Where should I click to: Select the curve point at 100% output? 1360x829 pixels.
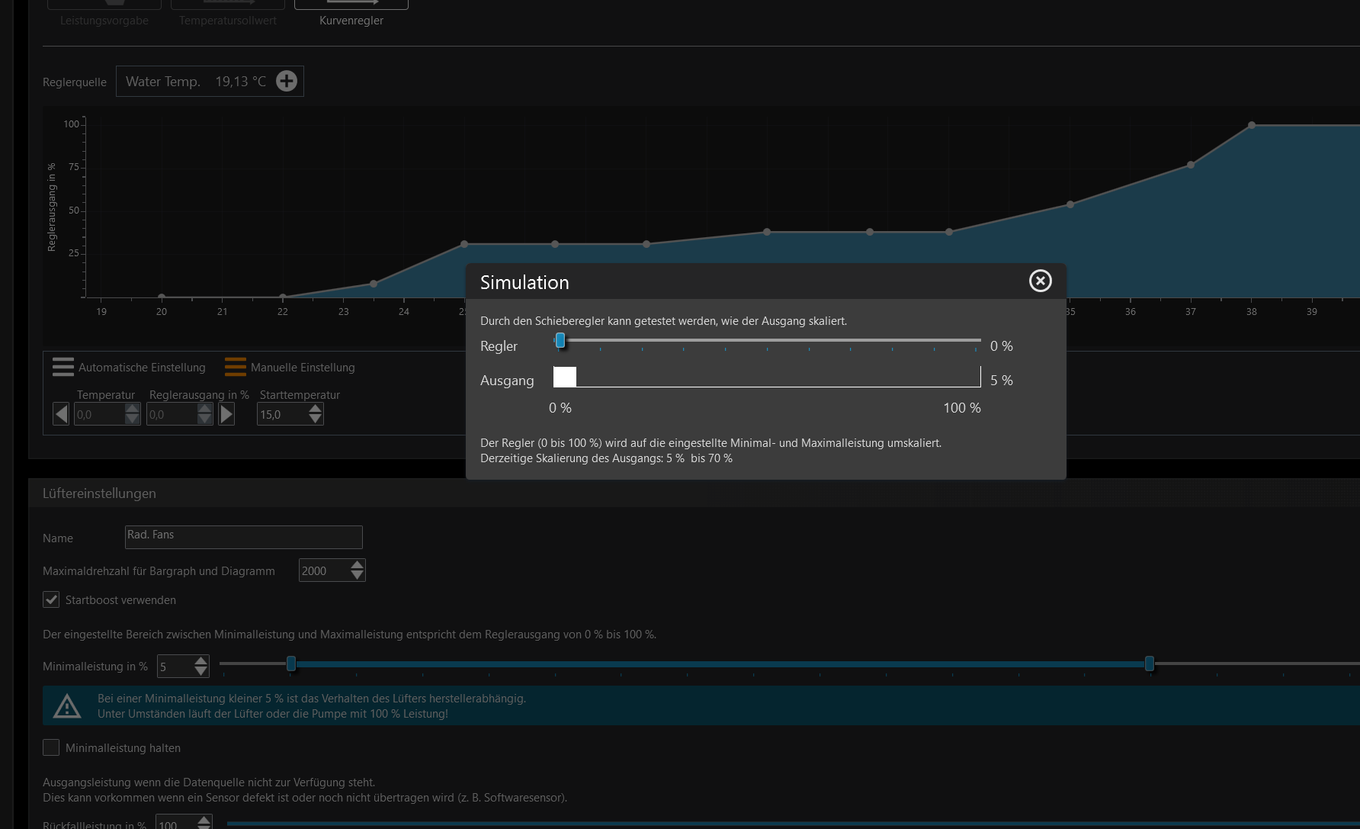tap(1252, 125)
